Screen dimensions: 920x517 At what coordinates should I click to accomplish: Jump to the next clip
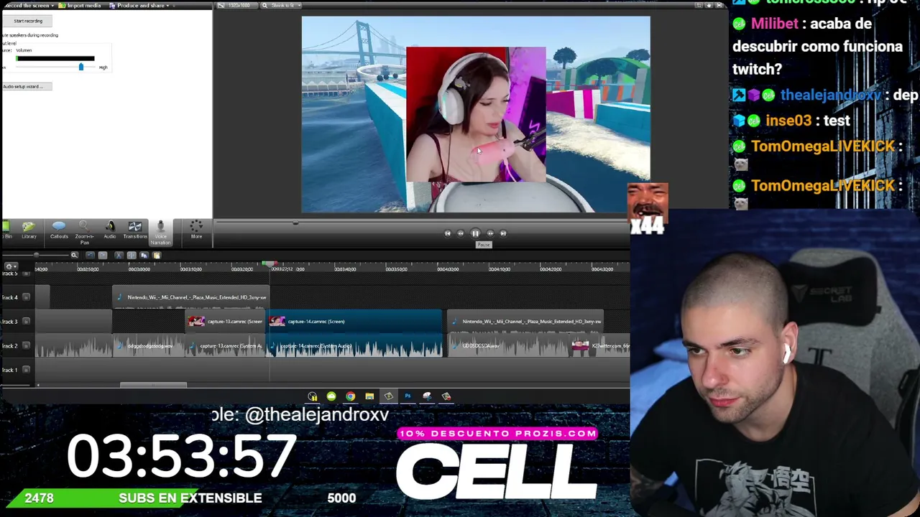pyautogui.click(x=503, y=233)
